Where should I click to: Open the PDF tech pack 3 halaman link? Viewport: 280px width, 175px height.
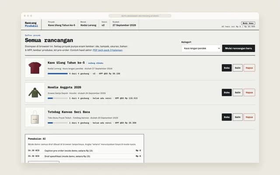[108, 50]
